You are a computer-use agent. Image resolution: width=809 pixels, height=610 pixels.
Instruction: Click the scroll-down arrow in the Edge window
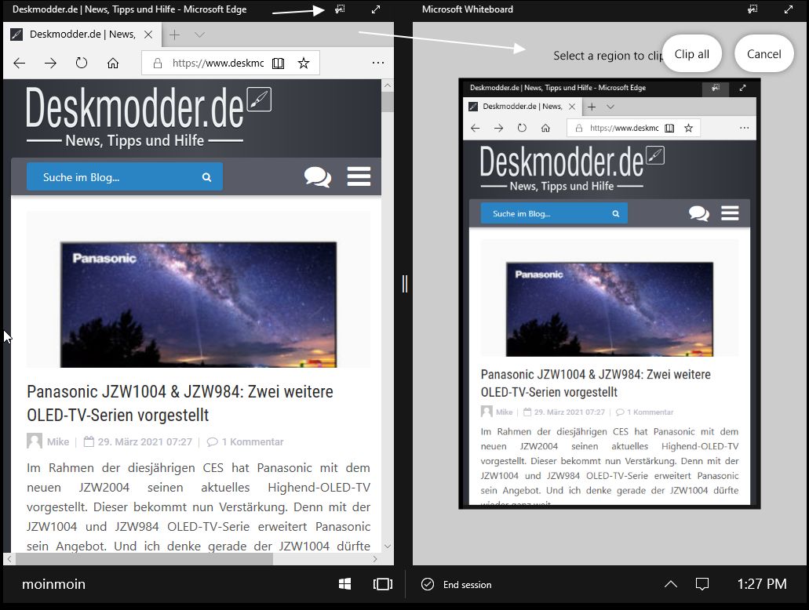[388, 546]
